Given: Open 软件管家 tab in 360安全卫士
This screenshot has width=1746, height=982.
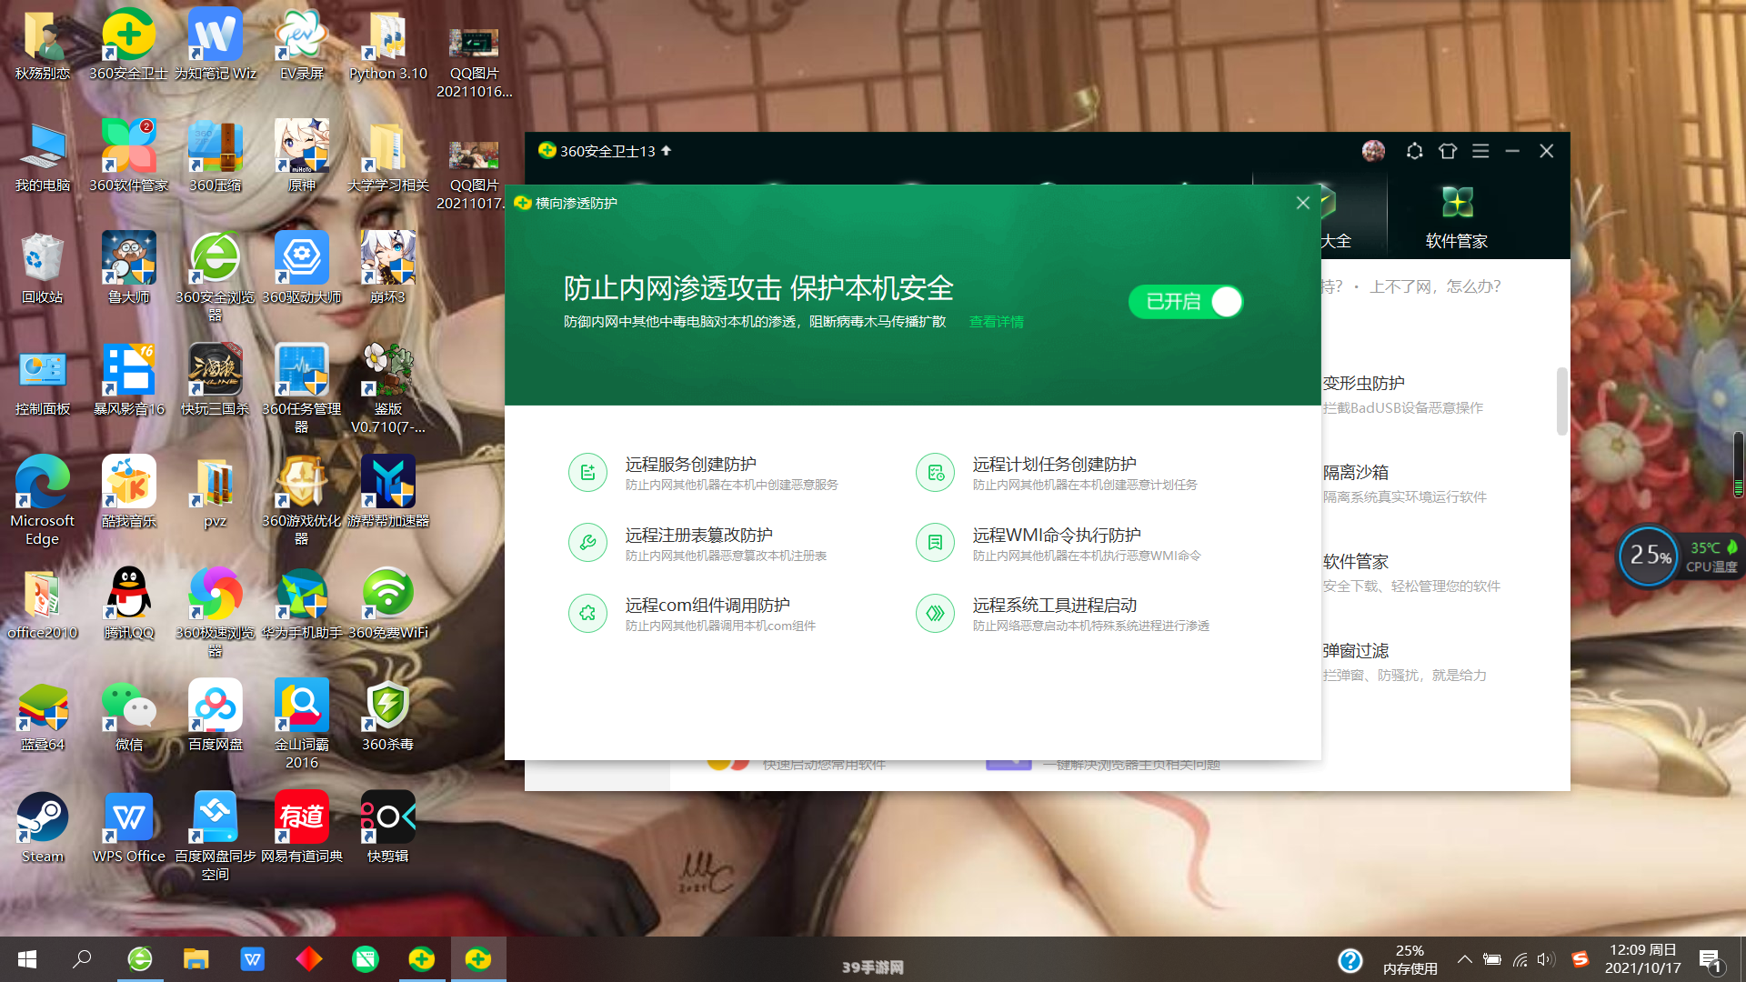Looking at the screenshot, I should coord(1457,216).
